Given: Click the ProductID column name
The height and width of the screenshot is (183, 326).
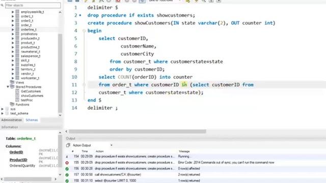Looking at the screenshot, I should click(18, 160).
